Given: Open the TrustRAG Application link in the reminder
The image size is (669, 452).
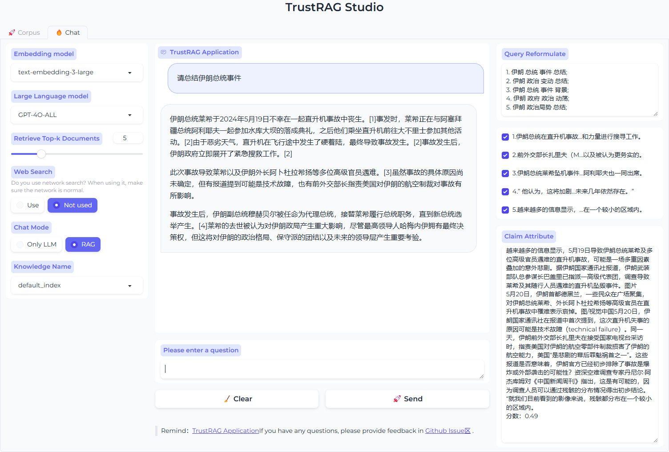Looking at the screenshot, I should (226, 431).
